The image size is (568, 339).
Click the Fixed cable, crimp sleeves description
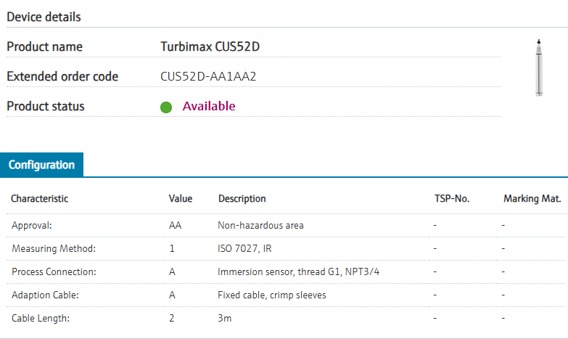[x=272, y=295]
